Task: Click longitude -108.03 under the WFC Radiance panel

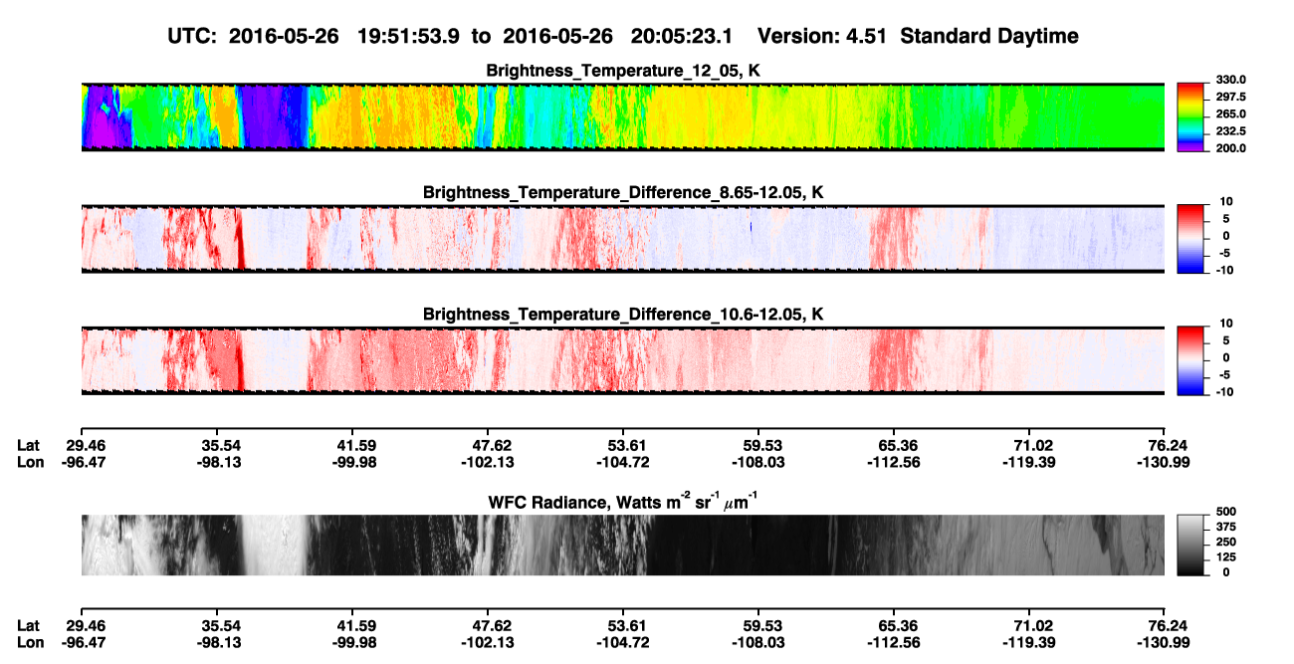Action: [x=756, y=642]
